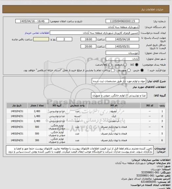Open the buyer contact info link

pyautogui.click(x=37, y=33)
